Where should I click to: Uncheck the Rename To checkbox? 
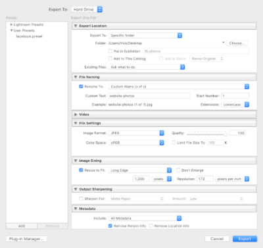[x=81, y=86]
